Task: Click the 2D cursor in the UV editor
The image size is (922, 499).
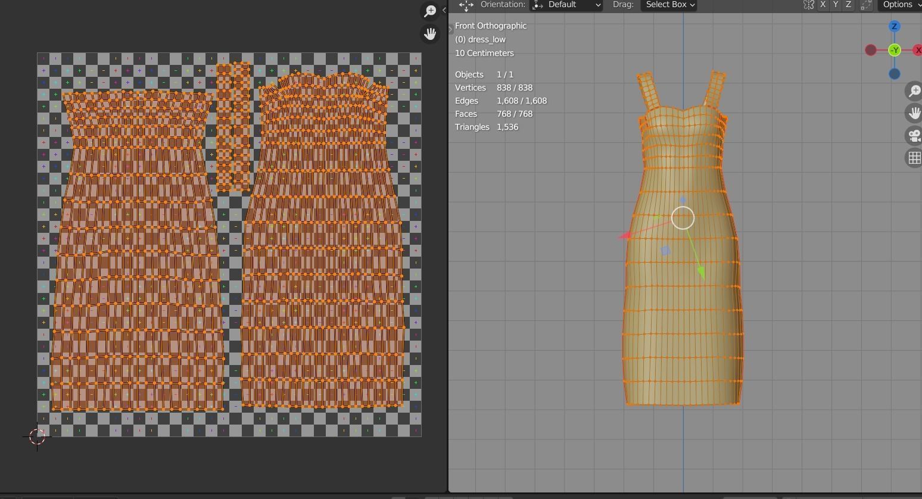Action: pos(37,436)
